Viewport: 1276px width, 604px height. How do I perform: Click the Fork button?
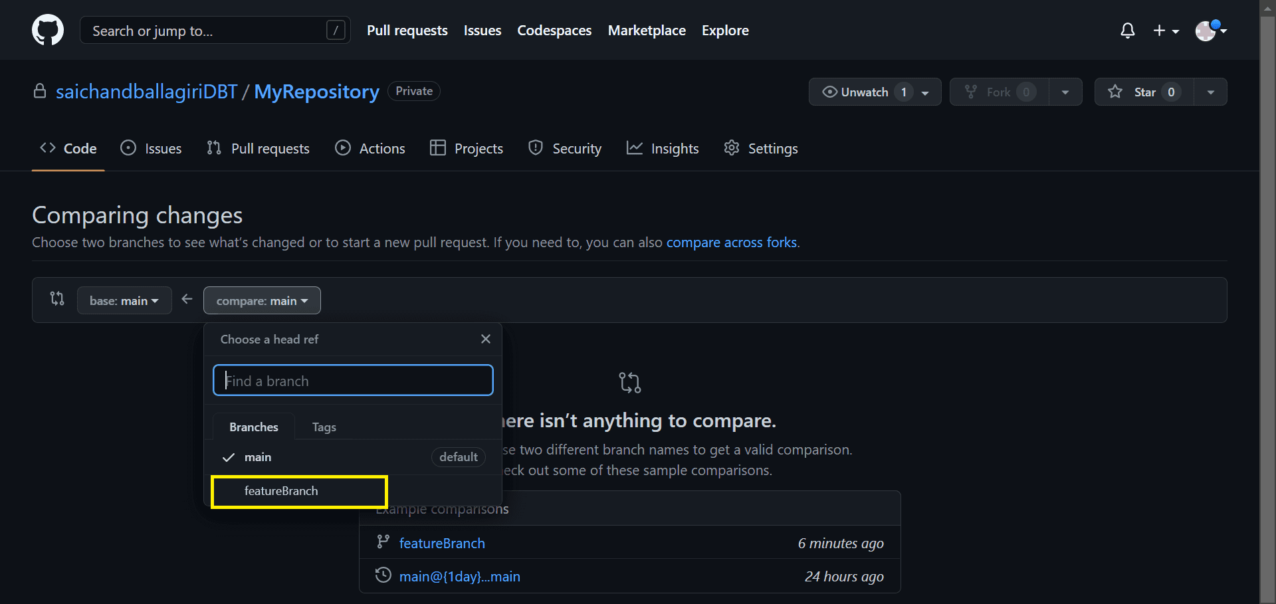click(x=1000, y=92)
